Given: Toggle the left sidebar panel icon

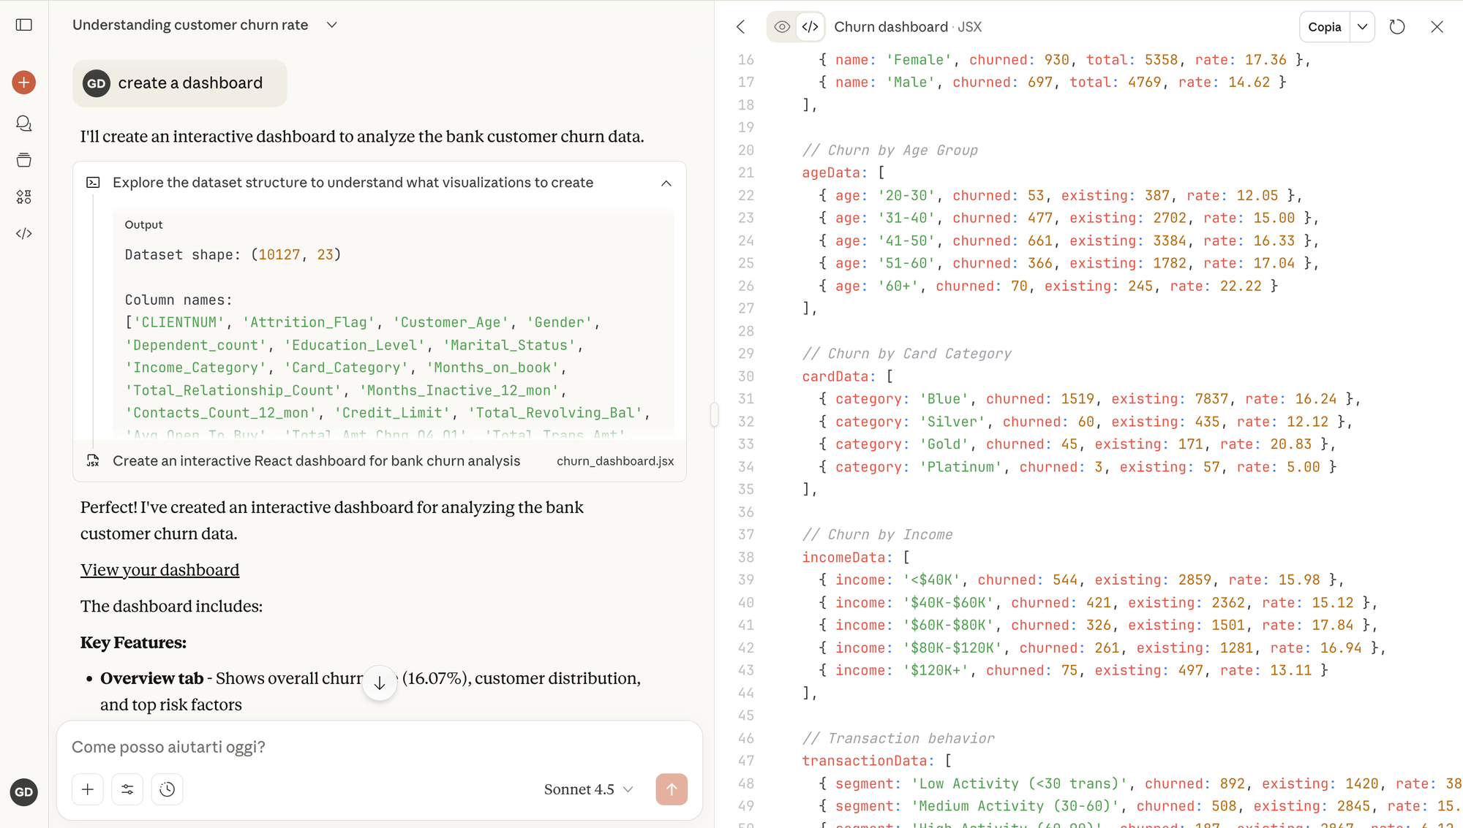Looking at the screenshot, I should (24, 25).
